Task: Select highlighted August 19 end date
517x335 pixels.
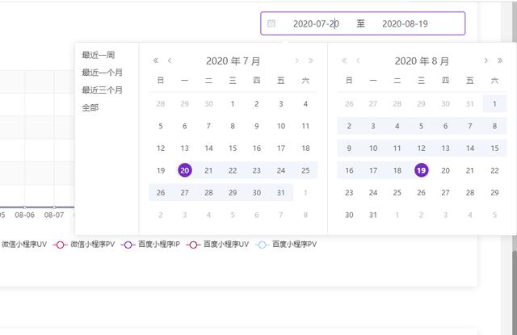Action: tap(422, 170)
